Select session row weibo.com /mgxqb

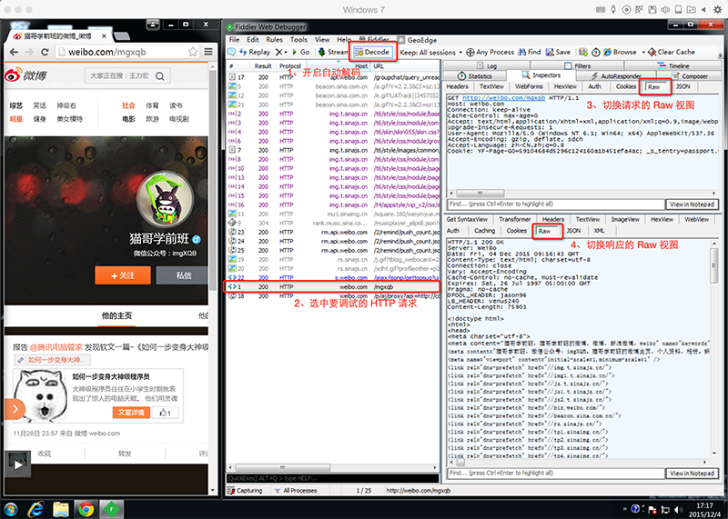pos(332,286)
